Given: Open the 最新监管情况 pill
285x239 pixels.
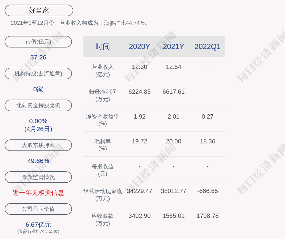Looking at the screenshot, I should click(x=38, y=177).
